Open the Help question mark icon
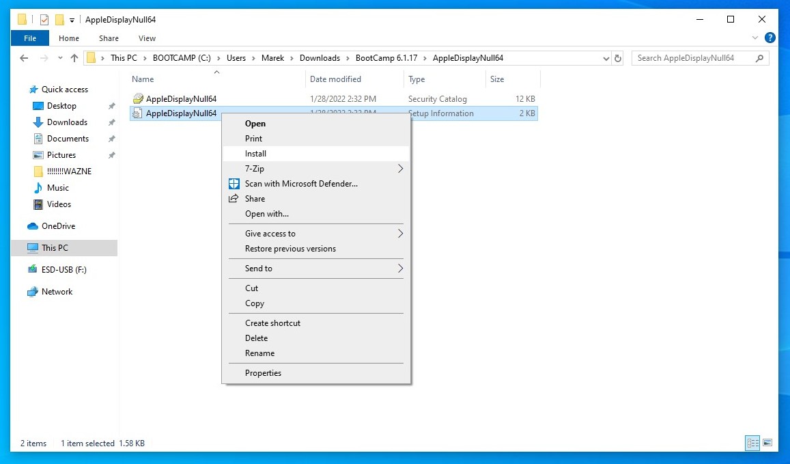 770,38
